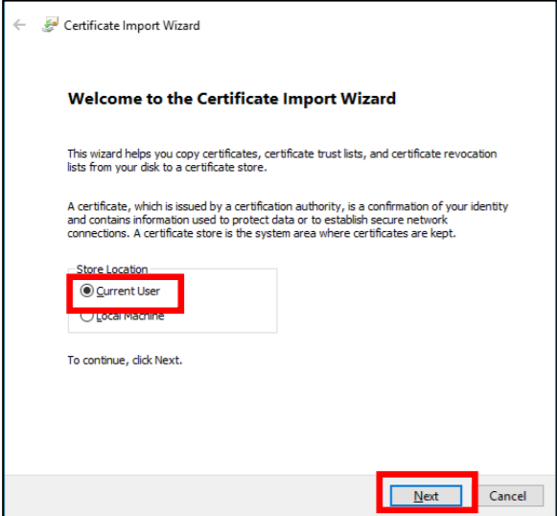Click the paragraph beginning This wizard helps you
This screenshot has width=557, height=516.
click(x=282, y=160)
